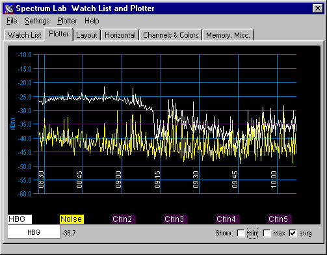Open the Memory, Misc. tab
The image size is (327, 255).
228,35
